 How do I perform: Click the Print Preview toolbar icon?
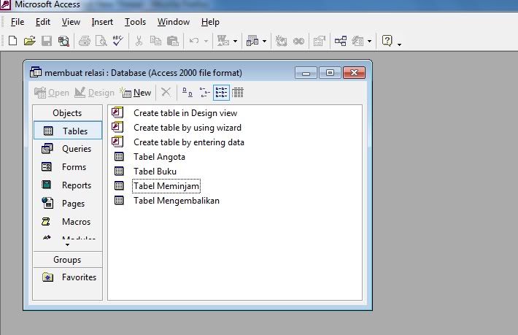coord(101,41)
